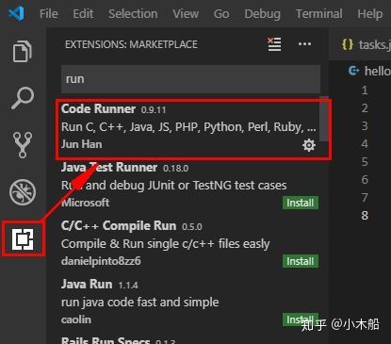This screenshot has width=391, height=344.
Task: Clear extensions search results icon
Action: [x=274, y=44]
